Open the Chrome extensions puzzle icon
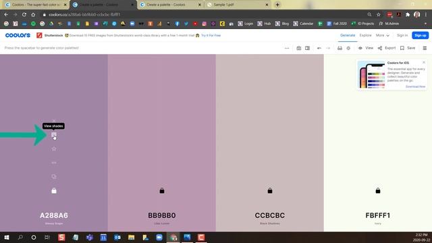Screen dimensions: 432x243 point(408,15)
